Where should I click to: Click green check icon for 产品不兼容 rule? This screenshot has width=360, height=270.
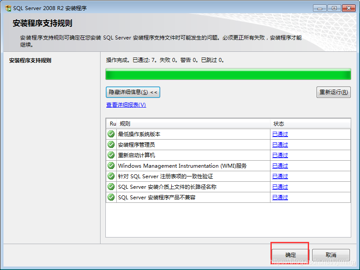[111, 197]
